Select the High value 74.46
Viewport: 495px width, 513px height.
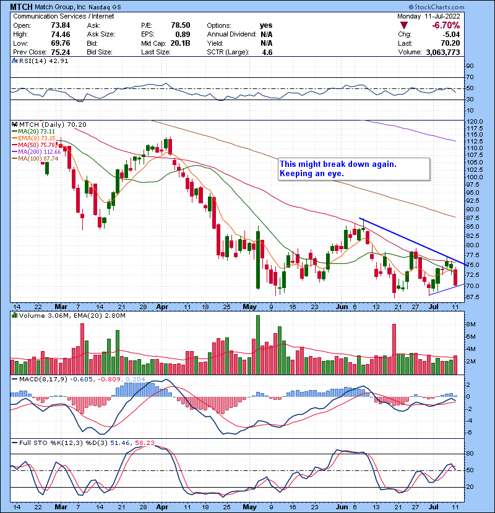click(61, 35)
